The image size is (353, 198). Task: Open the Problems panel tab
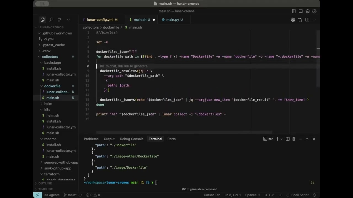pos(91,139)
